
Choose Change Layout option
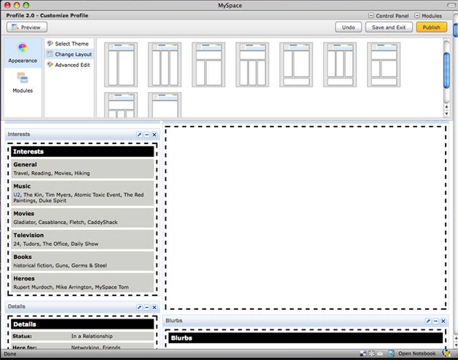click(73, 55)
